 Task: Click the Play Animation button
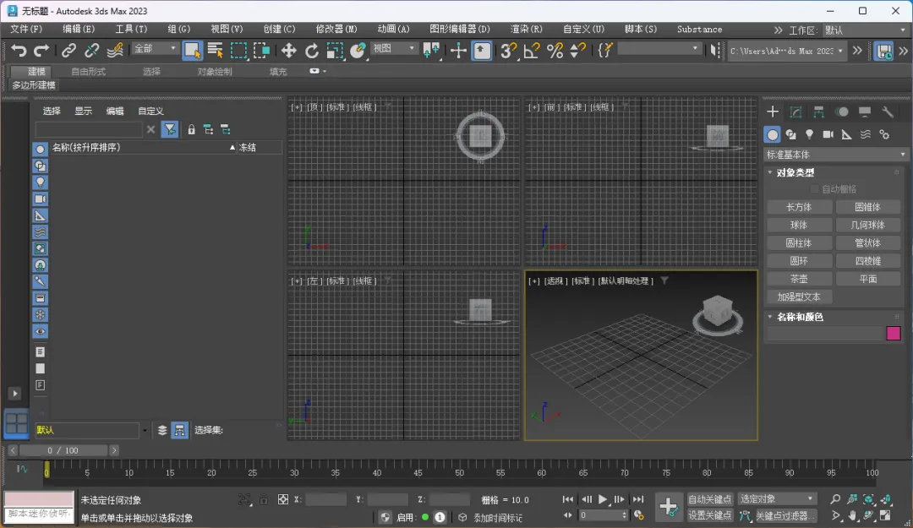click(604, 499)
